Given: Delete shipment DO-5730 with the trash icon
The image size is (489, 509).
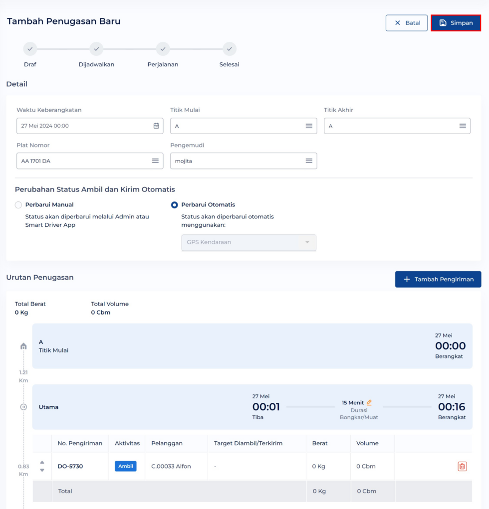Looking at the screenshot, I should 462,466.
